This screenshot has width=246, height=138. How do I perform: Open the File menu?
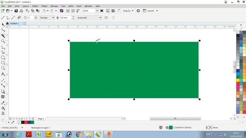(x=3, y=6)
